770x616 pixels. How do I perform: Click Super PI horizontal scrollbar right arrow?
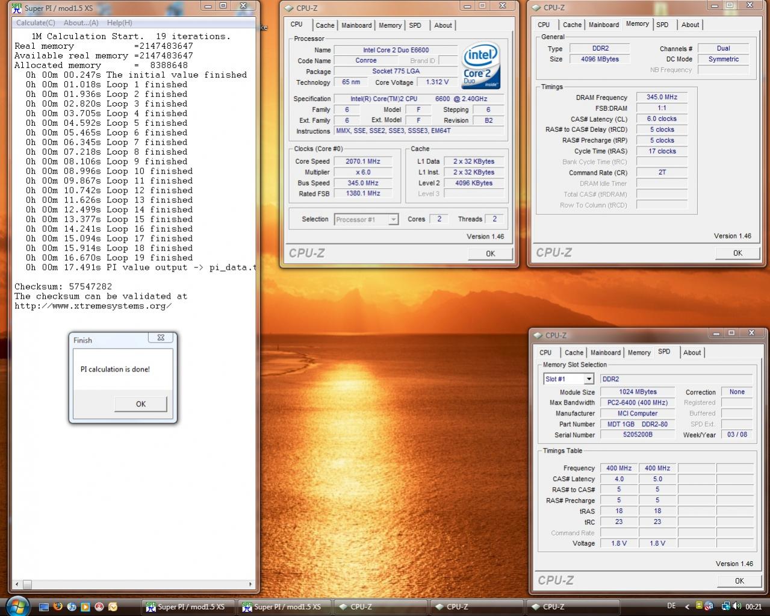pos(251,584)
